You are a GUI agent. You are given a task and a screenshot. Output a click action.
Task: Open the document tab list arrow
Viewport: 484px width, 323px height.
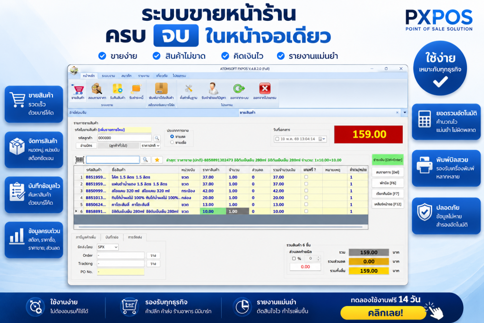pos(405,113)
